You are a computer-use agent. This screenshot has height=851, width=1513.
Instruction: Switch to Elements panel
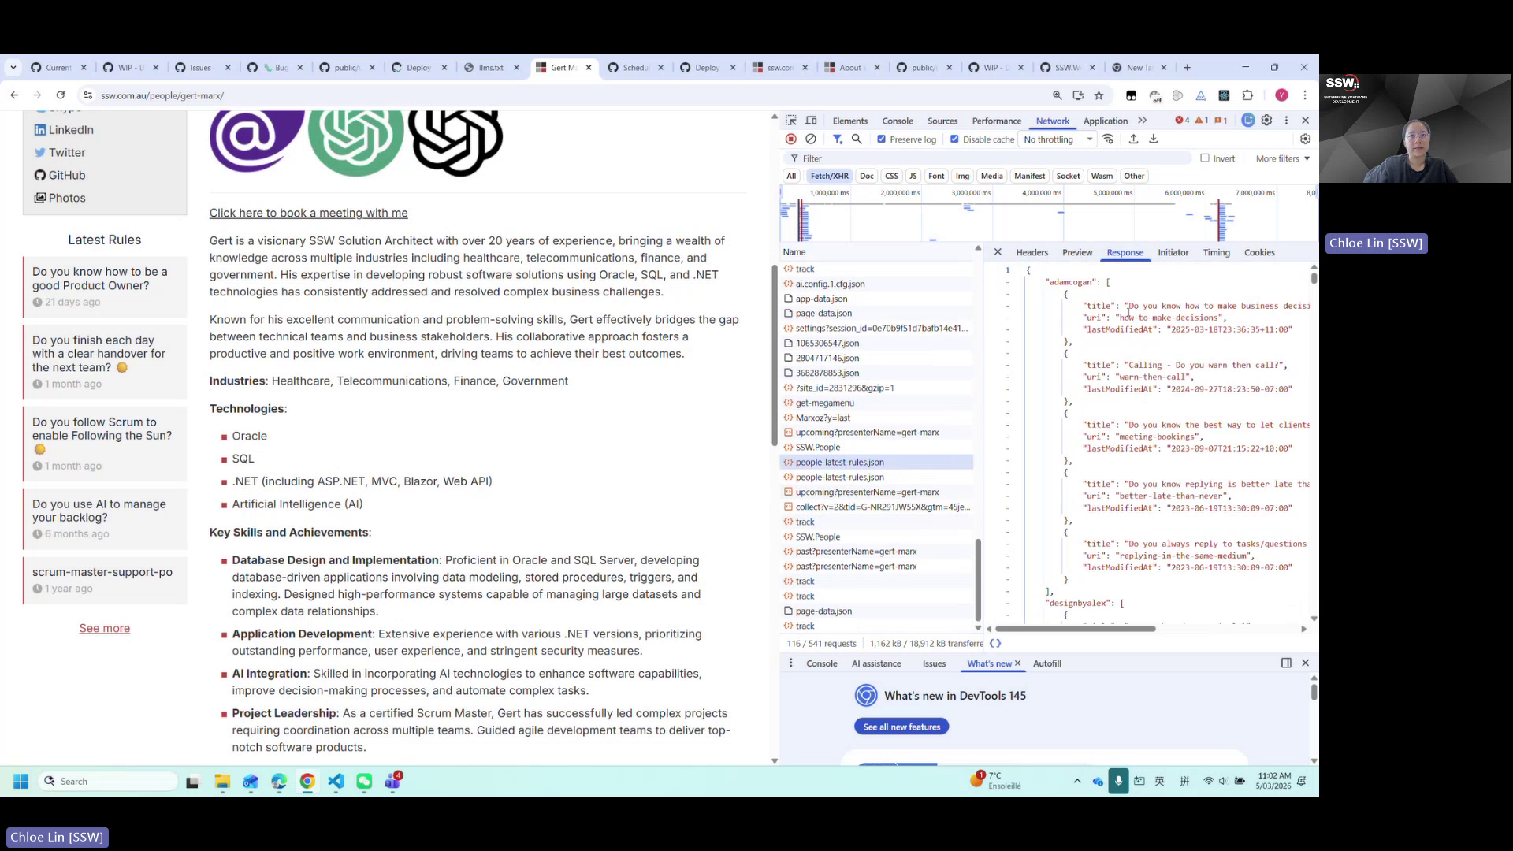tap(849, 121)
